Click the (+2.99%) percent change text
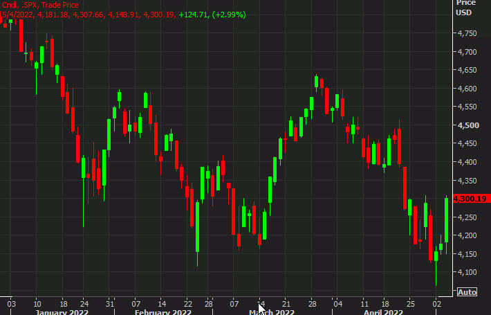491x315 pixels. click(229, 15)
